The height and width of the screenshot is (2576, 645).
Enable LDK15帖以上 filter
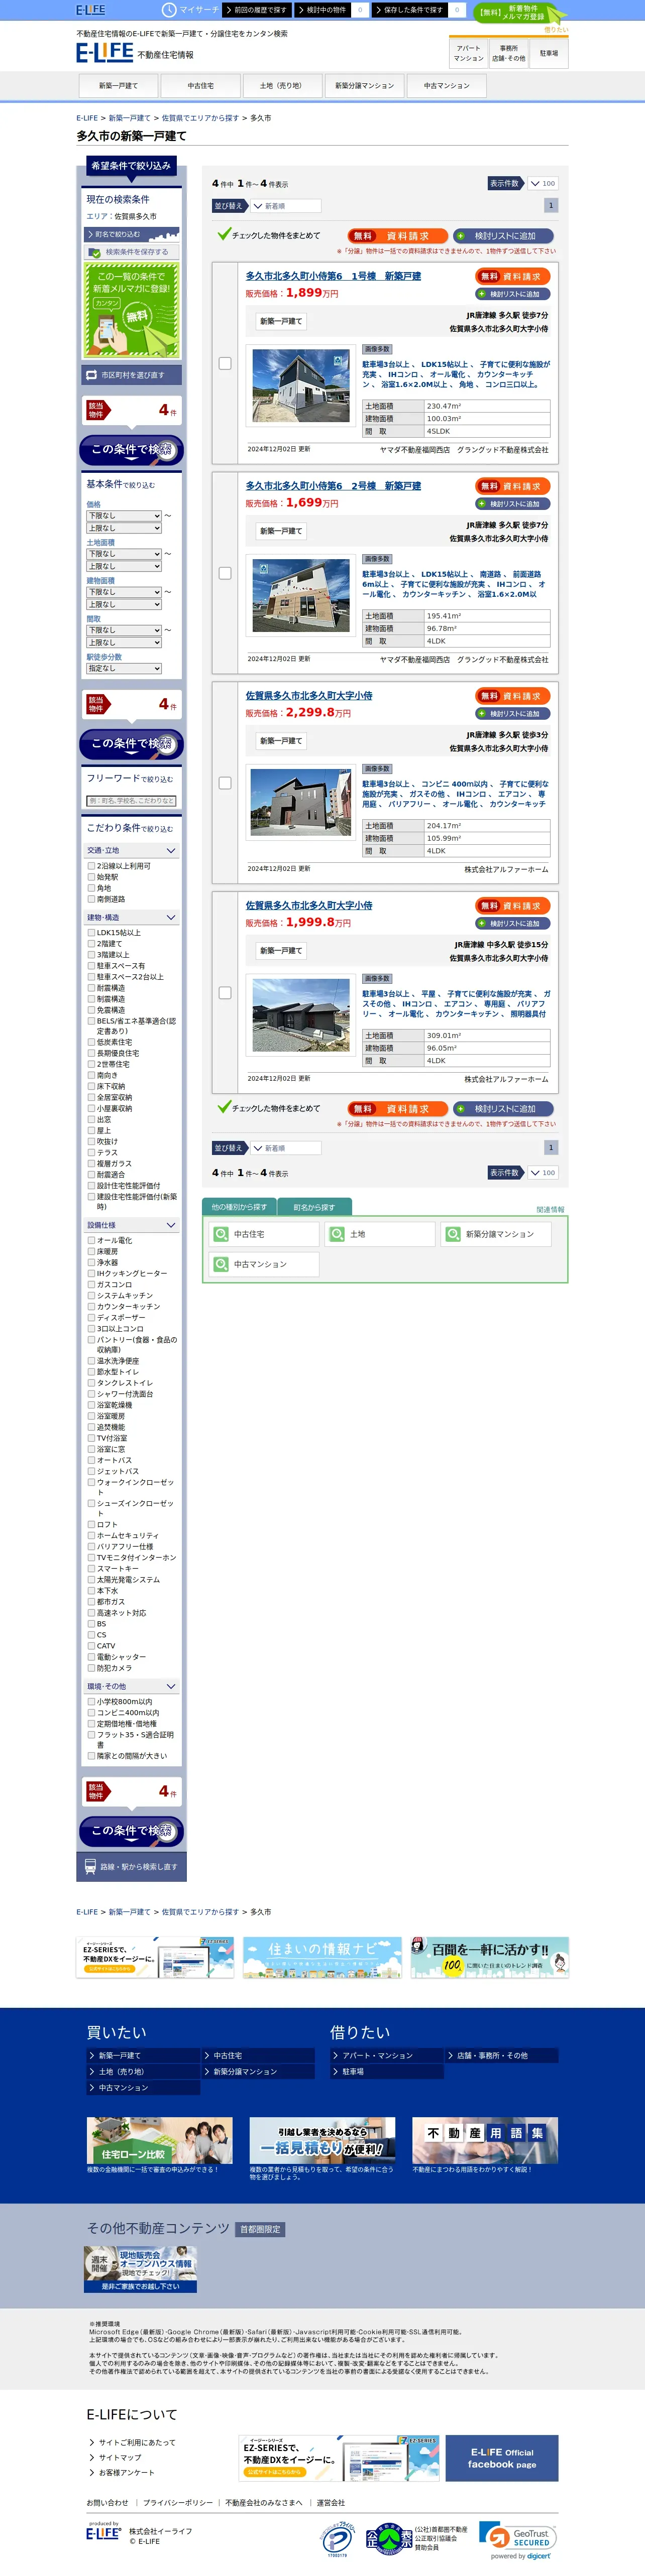tap(91, 932)
